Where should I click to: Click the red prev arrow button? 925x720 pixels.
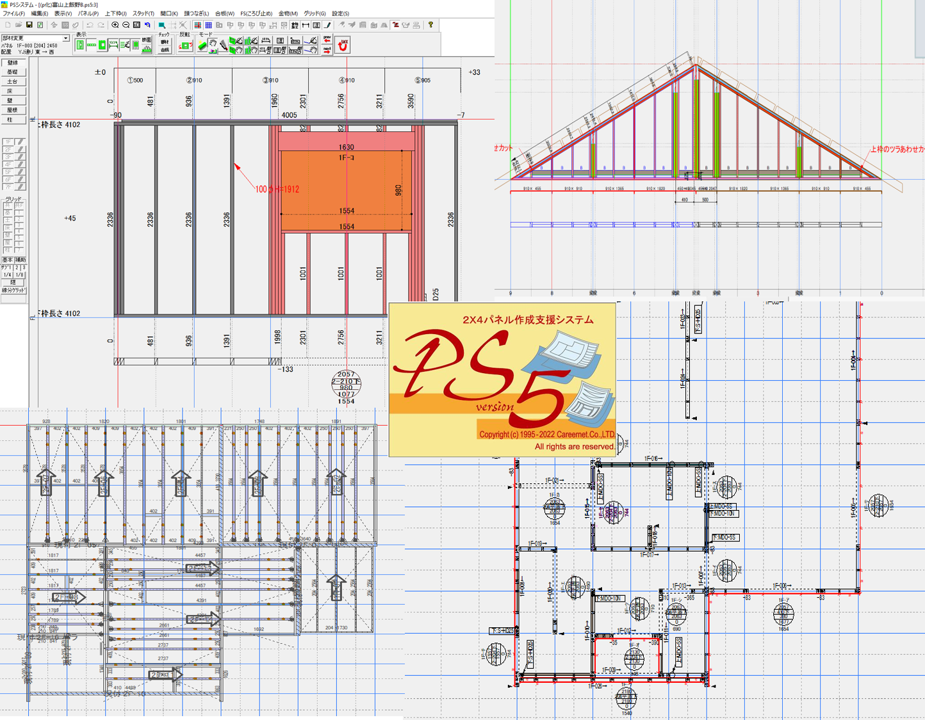pyautogui.click(x=327, y=38)
